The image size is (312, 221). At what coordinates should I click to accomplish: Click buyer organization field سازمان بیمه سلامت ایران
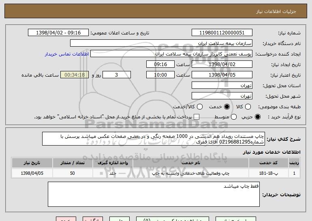[x=161, y=43]
